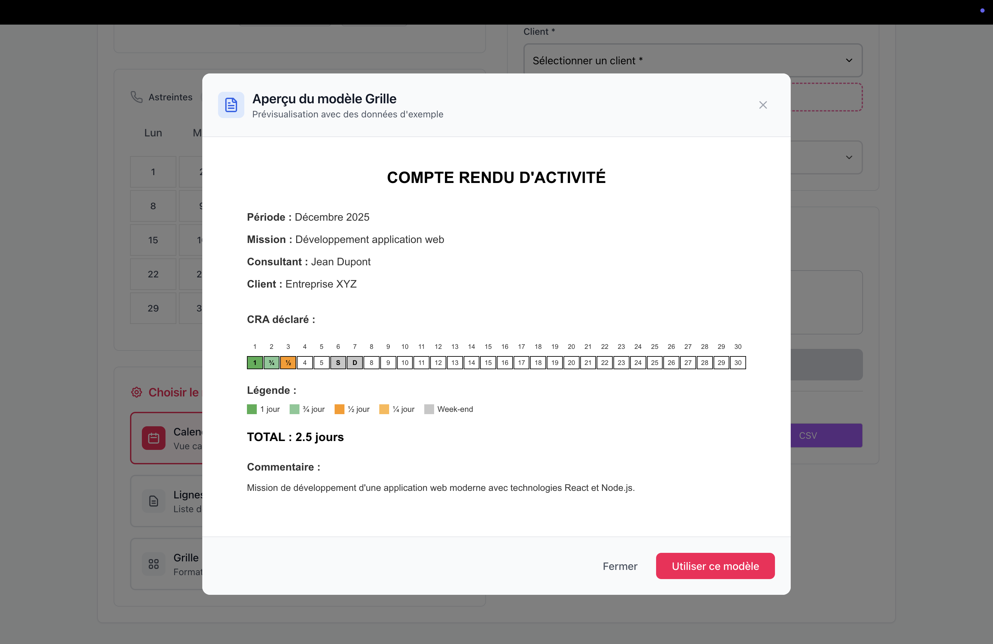Click the gear icon beside Choisir le
Image resolution: width=993 pixels, height=644 pixels.
coord(136,392)
